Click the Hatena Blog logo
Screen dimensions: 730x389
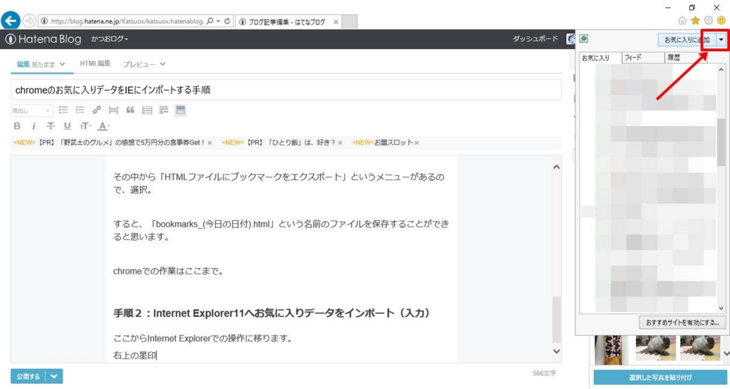pos(43,39)
